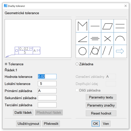Image resolution: width=131 pixels, height=131 pixels.
Task: Click the Překreslit button
Action: [x=51, y=124]
